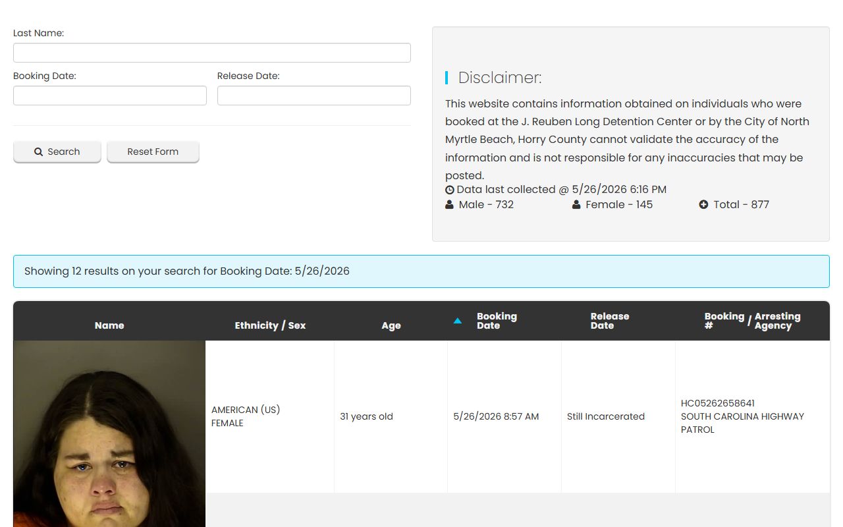Sort the table by the Name column
Screen dimensions: 843x527
pos(109,325)
